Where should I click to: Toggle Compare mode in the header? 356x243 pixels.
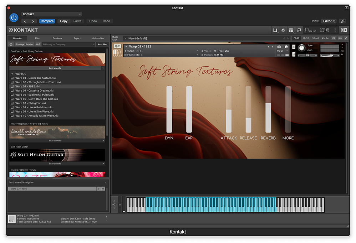pyautogui.click(x=47, y=21)
